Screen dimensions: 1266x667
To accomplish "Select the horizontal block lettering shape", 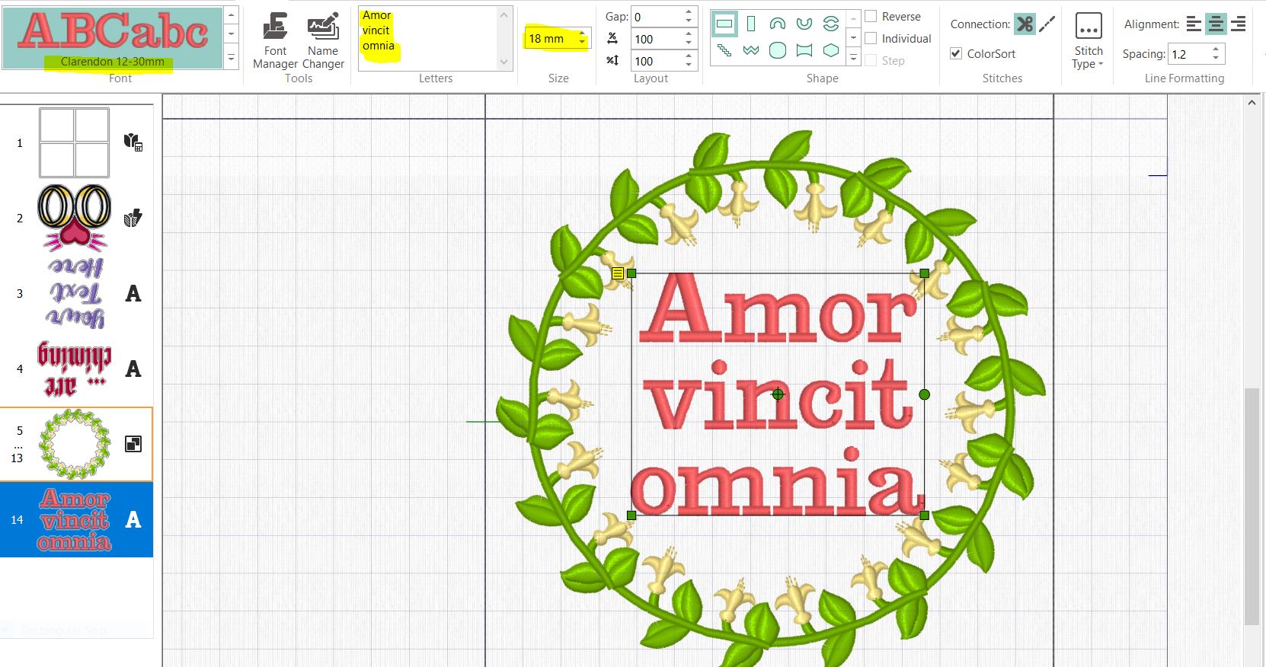I will click(724, 24).
